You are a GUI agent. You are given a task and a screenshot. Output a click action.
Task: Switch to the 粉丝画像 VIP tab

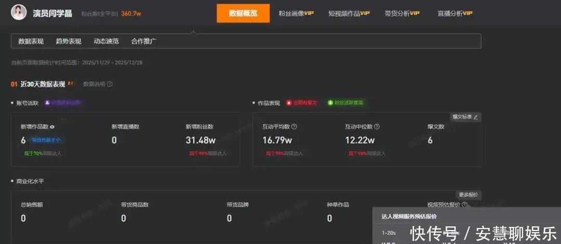click(296, 13)
